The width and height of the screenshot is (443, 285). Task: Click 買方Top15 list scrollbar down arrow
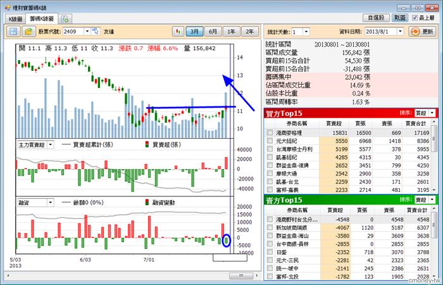(434, 190)
